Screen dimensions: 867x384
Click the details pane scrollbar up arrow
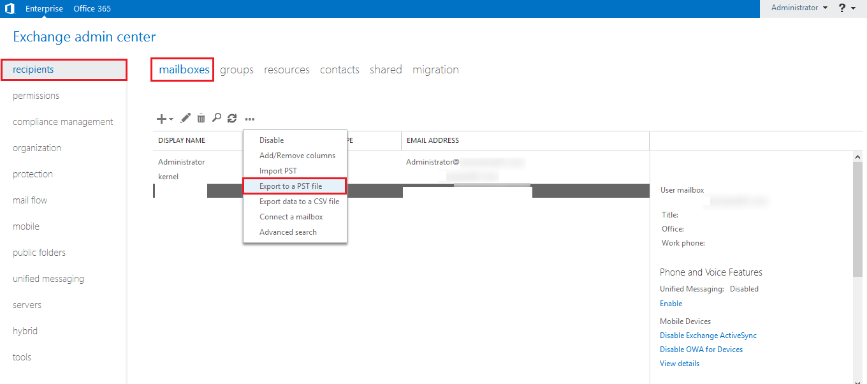[857, 157]
